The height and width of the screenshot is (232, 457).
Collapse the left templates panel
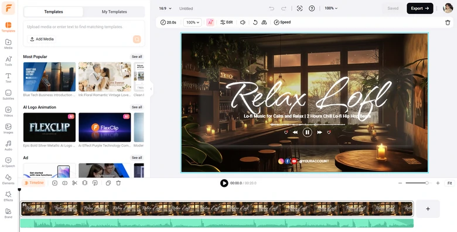(151, 89)
